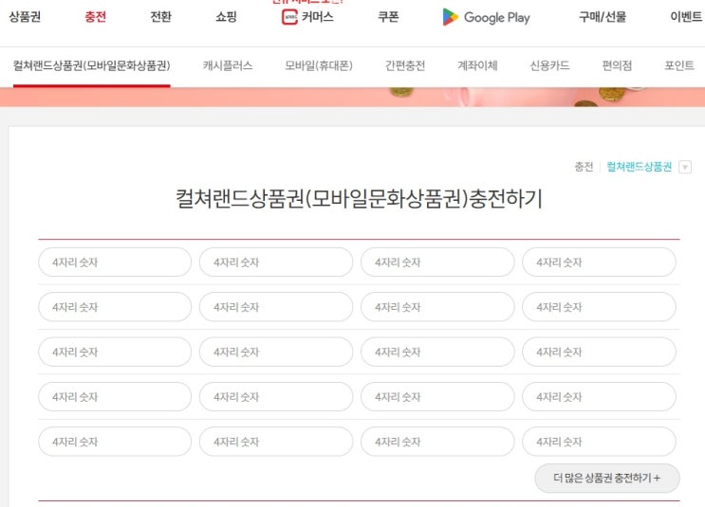
Task: Switch to the 모바일(휴대폰) tab
Action: click(x=319, y=65)
